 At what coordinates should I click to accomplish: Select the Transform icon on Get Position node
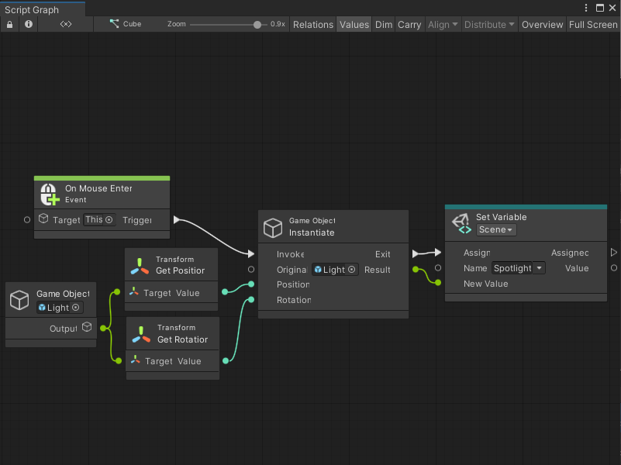[x=138, y=267]
